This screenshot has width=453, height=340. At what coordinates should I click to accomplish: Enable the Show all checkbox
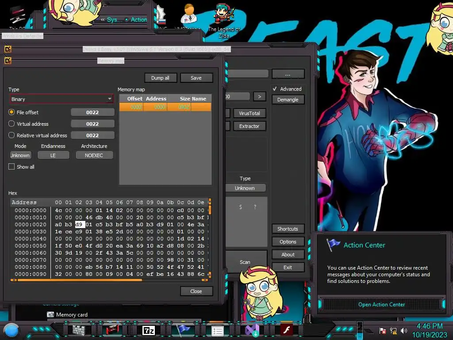pos(12,167)
